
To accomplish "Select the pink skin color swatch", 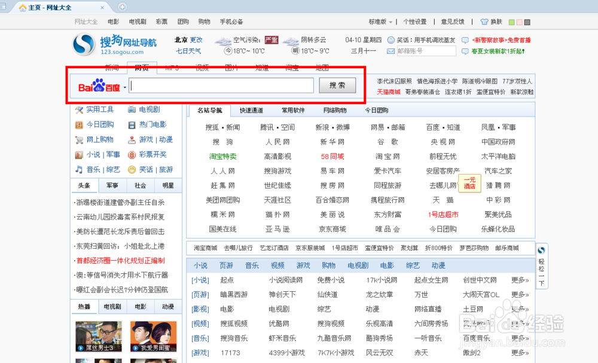I will click(520, 22).
